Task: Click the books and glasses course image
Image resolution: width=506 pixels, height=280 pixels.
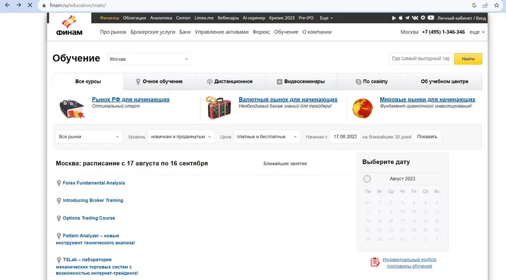Action: (72, 108)
